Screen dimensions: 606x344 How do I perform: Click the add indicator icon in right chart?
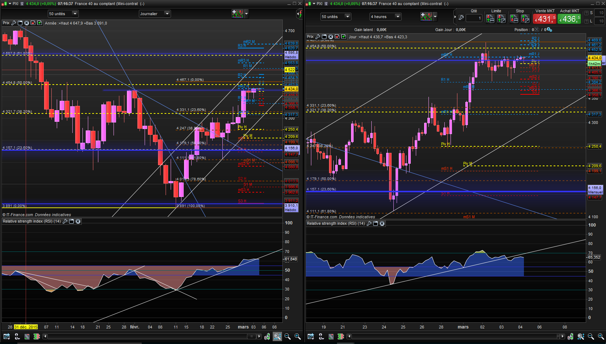pyautogui.click(x=426, y=17)
